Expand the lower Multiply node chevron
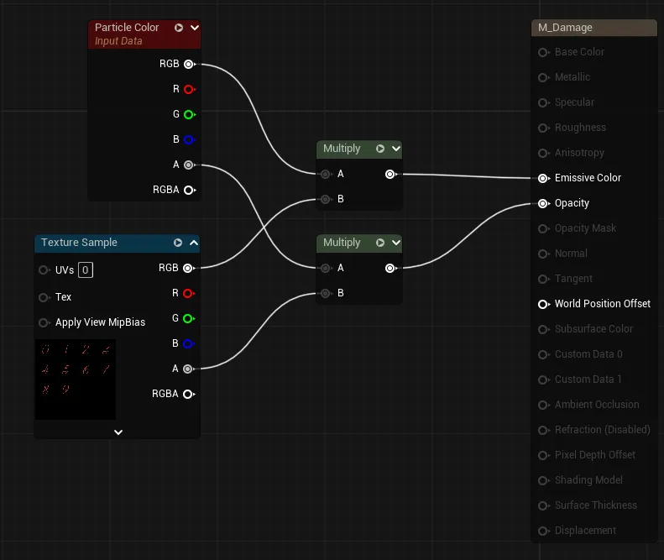 click(x=396, y=243)
